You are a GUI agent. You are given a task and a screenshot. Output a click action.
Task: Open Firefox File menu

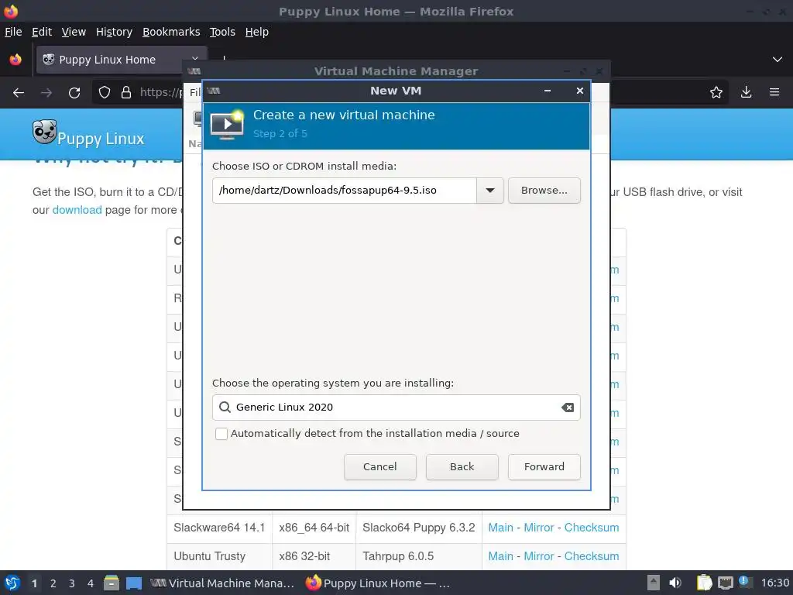point(13,32)
